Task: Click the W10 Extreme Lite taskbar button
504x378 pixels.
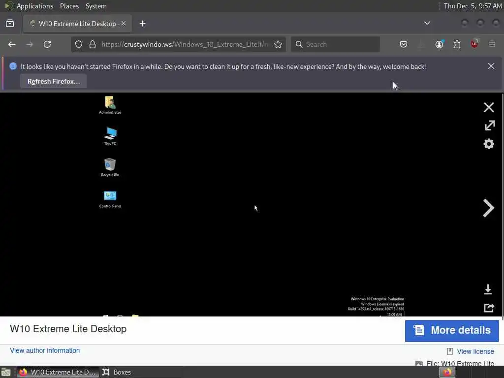Action: (x=58, y=372)
